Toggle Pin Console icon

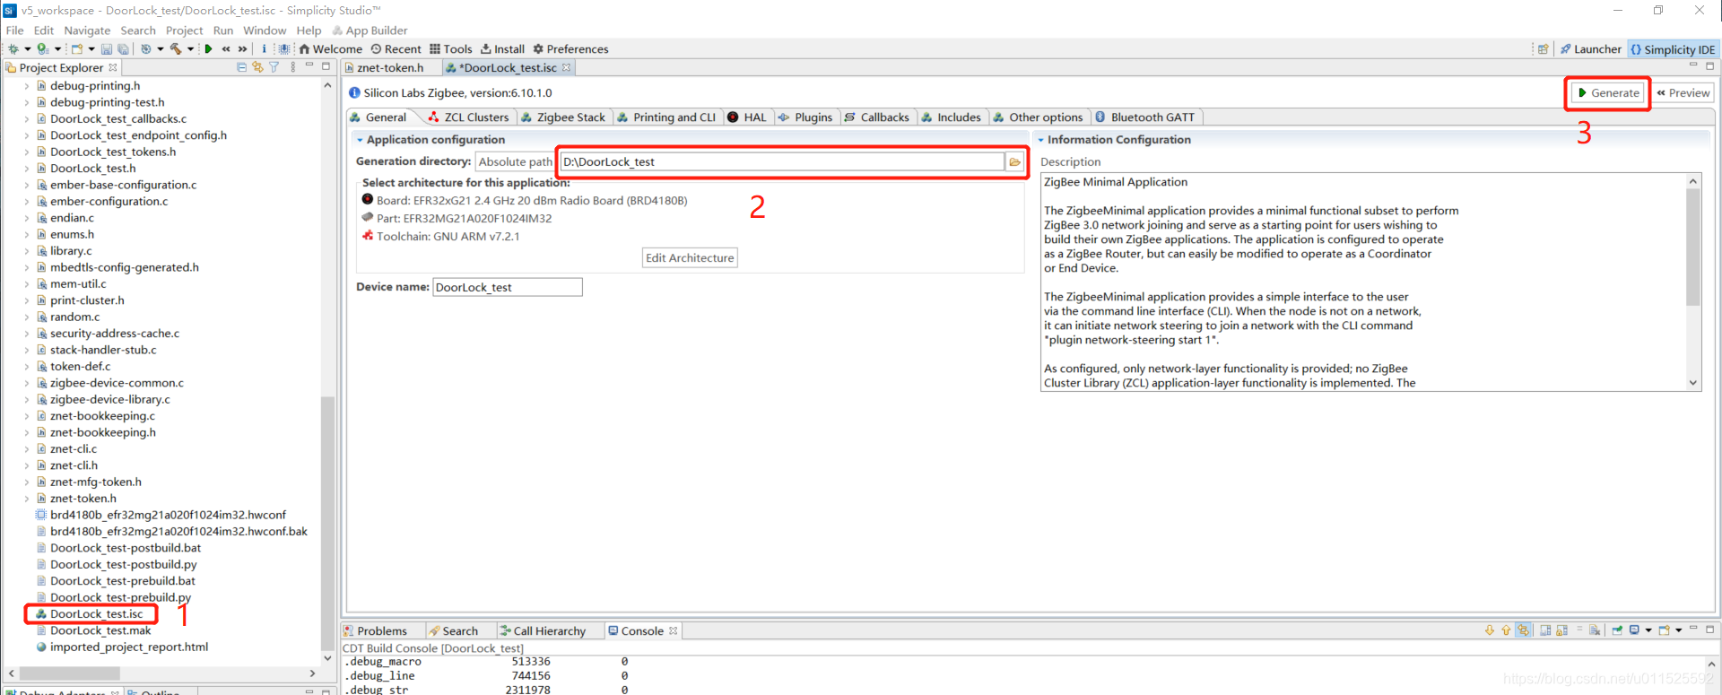pos(1617,630)
